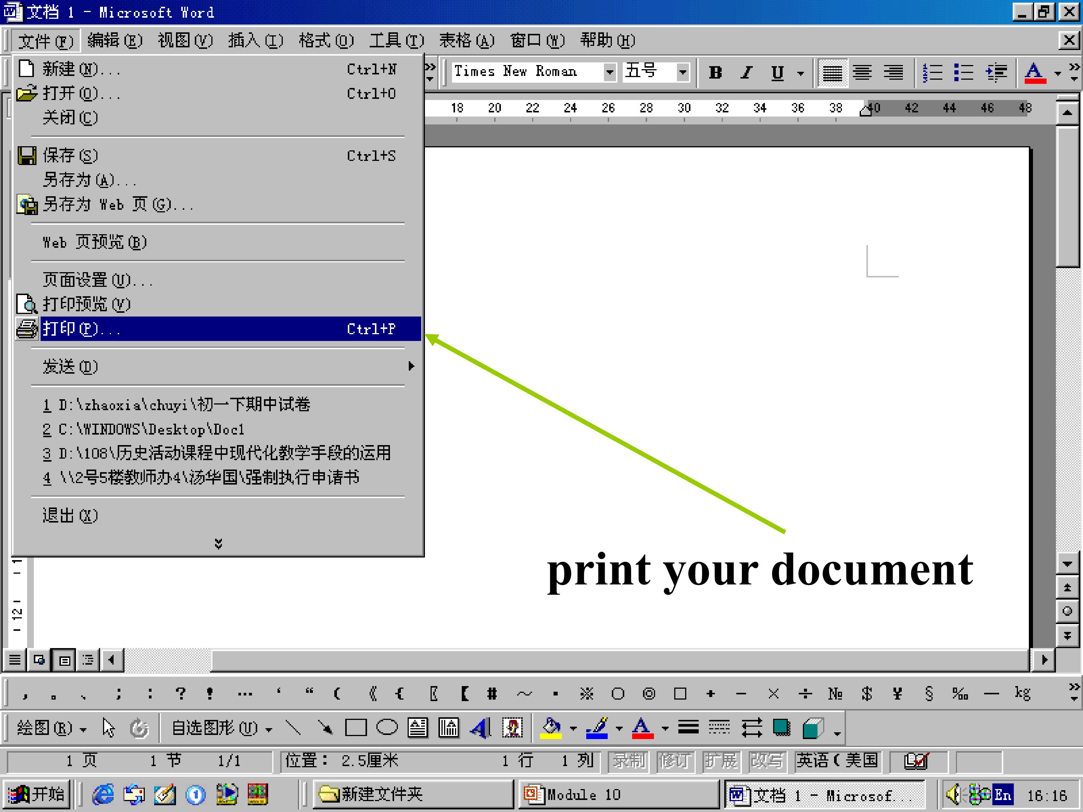
Task: Select the Rectangle drawing tool
Action: coord(355,728)
